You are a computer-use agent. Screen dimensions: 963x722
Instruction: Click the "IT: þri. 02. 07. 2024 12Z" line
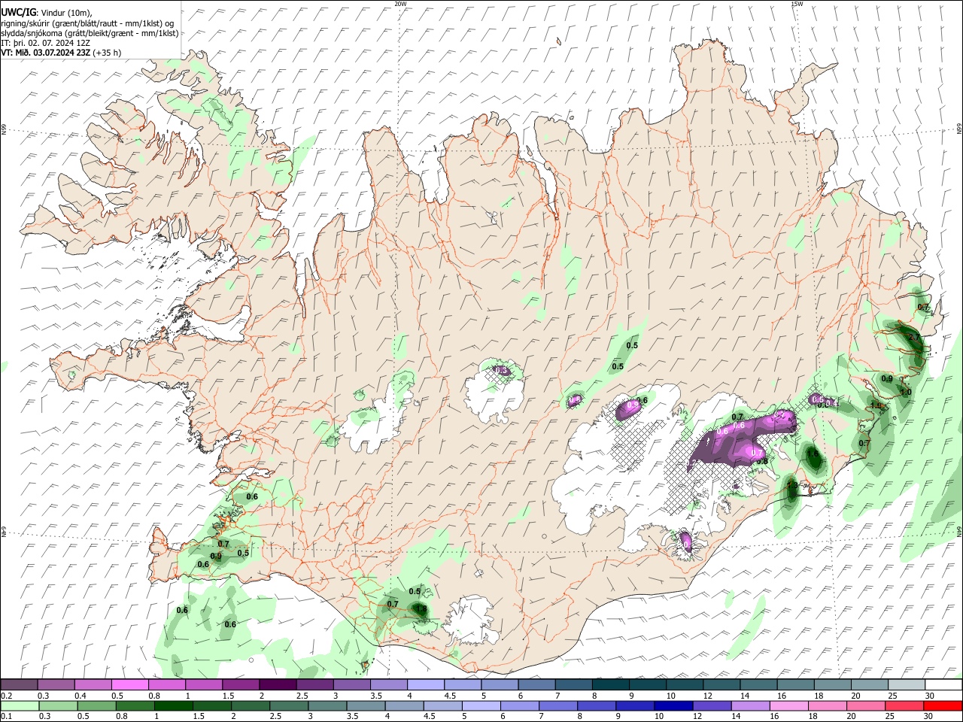pos(44,43)
